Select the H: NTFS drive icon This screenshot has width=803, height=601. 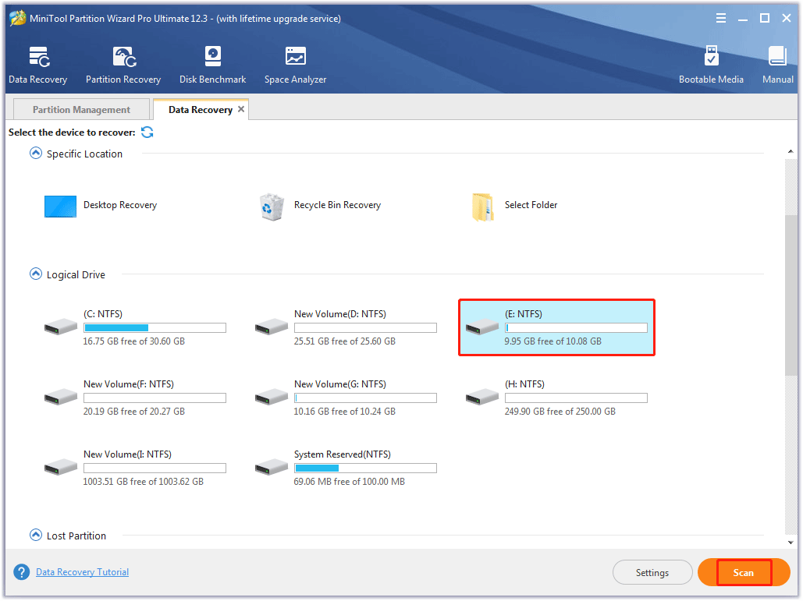tap(482, 397)
